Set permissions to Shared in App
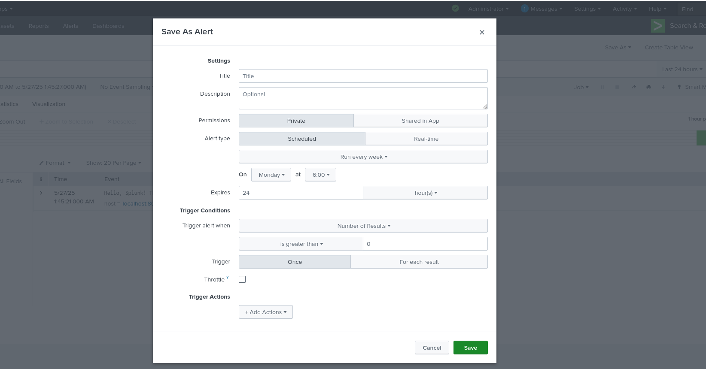The width and height of the screenshot is (706, 369). click(x=420, y=121)
